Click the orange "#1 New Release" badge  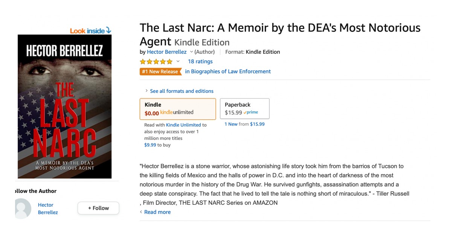(160, 71)
